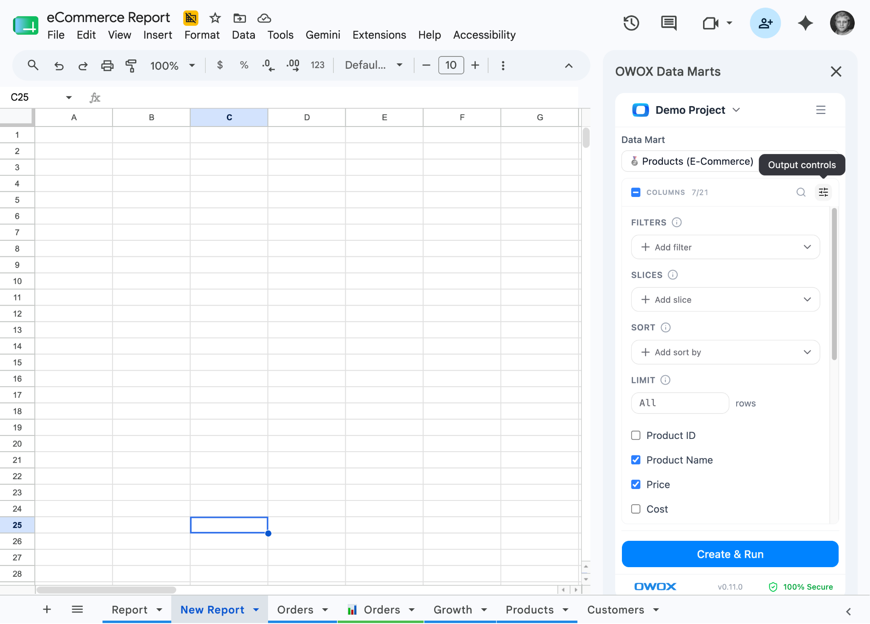Increase font size with plus icon
Screen dimensions: 870x624
tap(475, 65)
